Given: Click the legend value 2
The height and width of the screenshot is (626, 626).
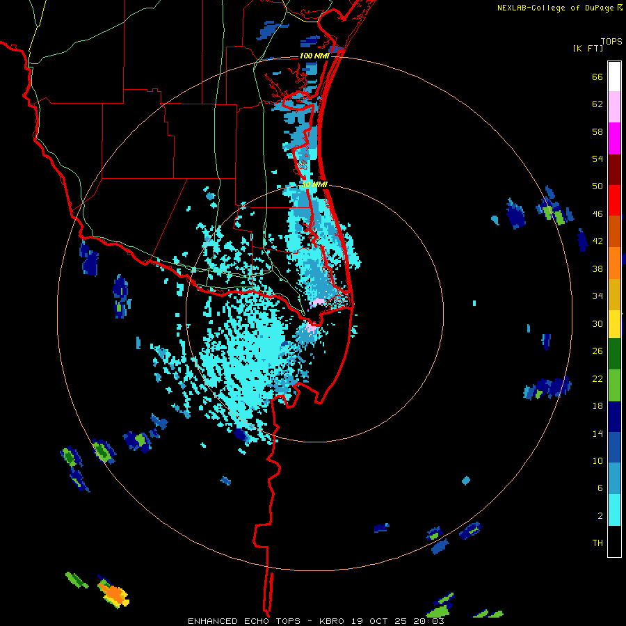Looking at the screenshot, I should pyautogui.click(x=600, y=516).
